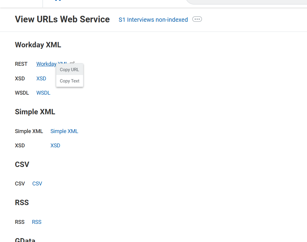Click the CSV section heading
The image size is (307, 242).
(22, 164)
